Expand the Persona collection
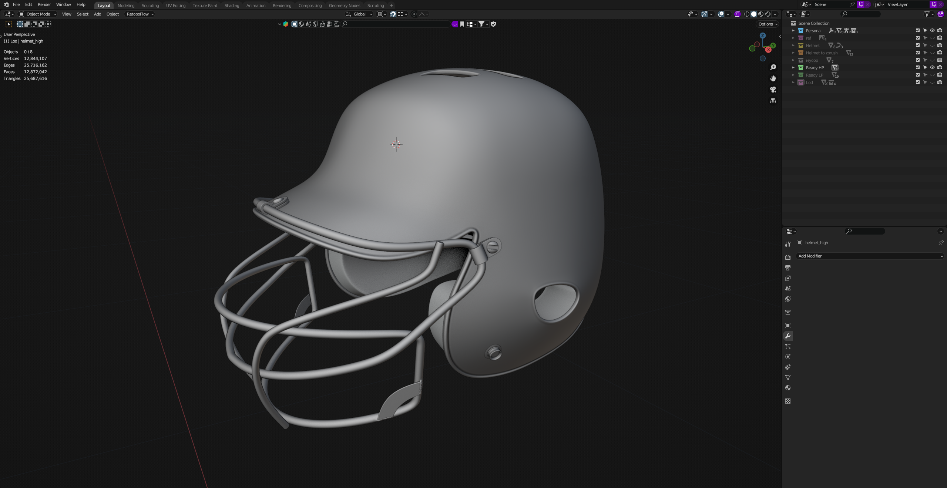This screenshot has height=488, width=947. 793,31
